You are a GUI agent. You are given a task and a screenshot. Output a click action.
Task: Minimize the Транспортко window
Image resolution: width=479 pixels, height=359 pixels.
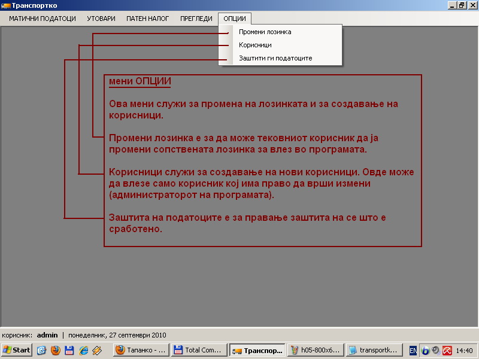[453, 5]
